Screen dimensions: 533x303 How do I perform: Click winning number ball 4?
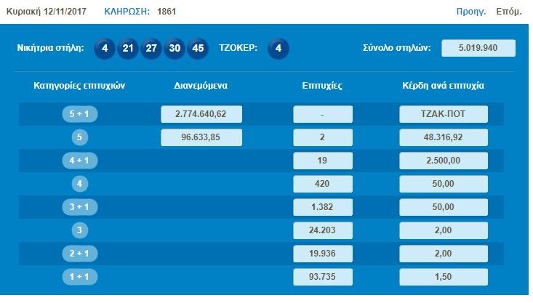coord(105,49)
